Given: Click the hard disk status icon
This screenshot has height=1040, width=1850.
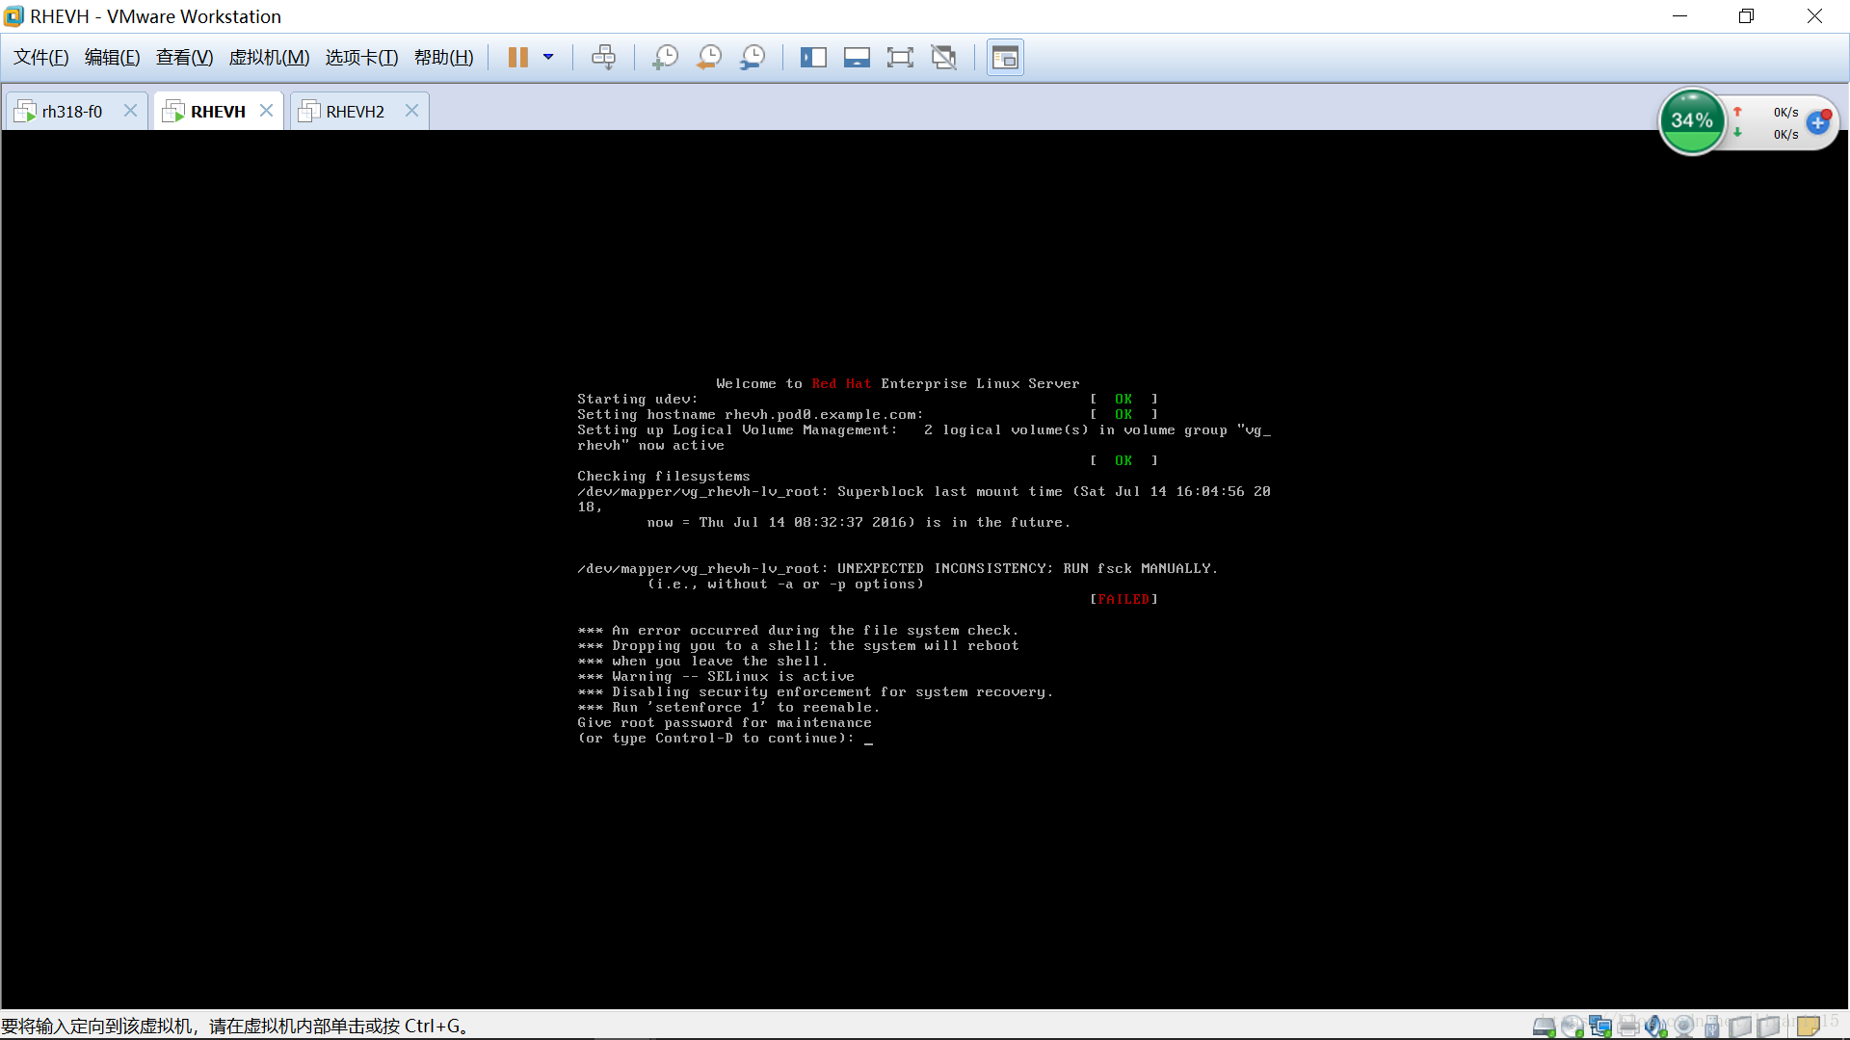Looking at the screenshot, I should click(x=1544, y=1027).
